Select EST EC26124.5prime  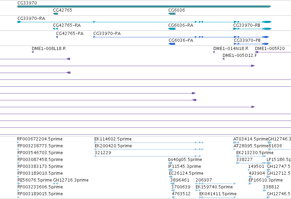point(171,177)
